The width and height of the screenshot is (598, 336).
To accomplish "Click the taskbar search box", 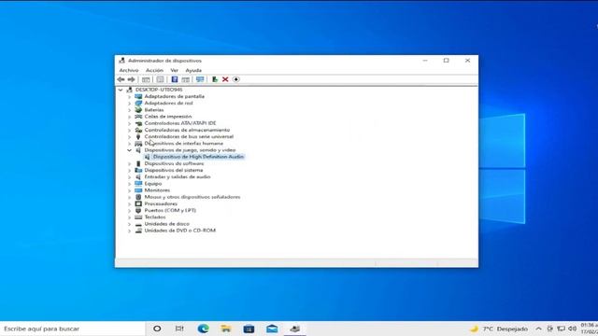I will pos(73,329).
